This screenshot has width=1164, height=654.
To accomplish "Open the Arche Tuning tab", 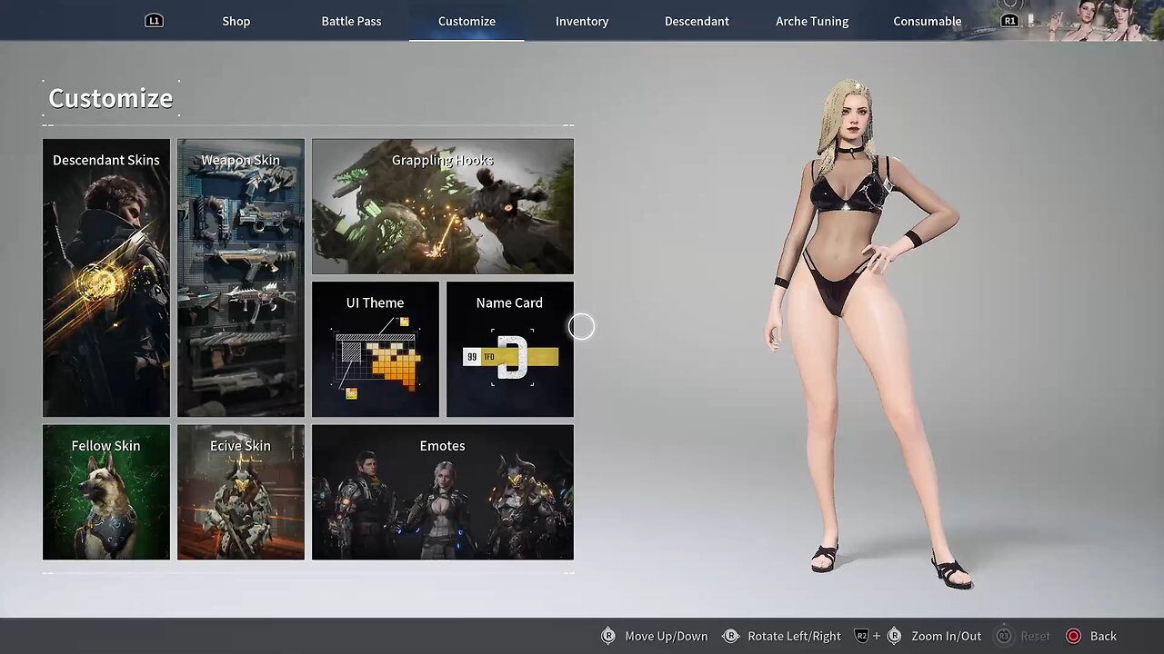I will pos(812,21).
